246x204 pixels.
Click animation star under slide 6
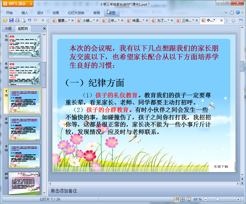click(x=6, y=68)
